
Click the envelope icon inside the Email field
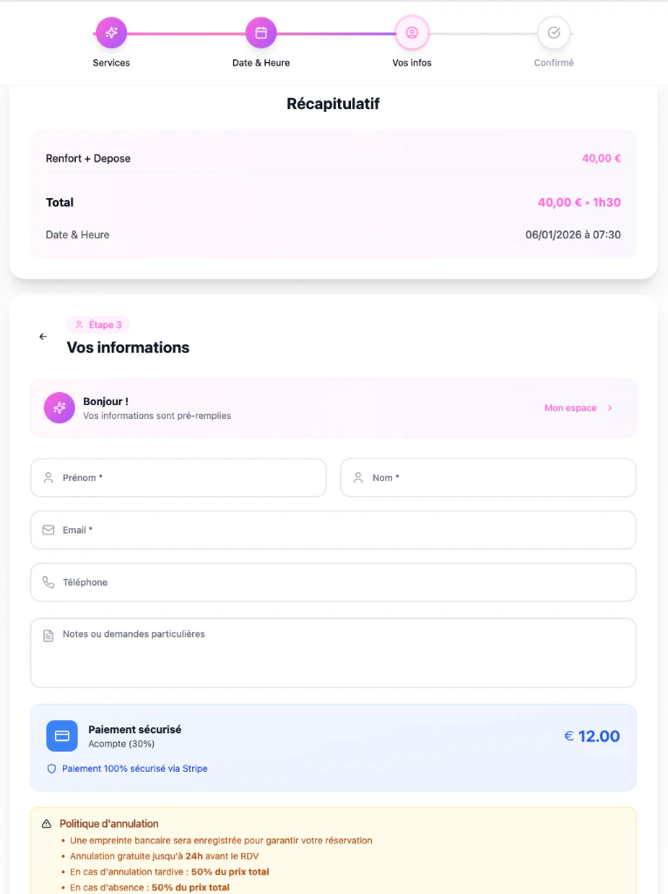pos(48,530)
